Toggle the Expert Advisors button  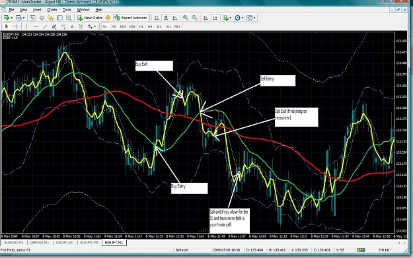pos(131,18)
